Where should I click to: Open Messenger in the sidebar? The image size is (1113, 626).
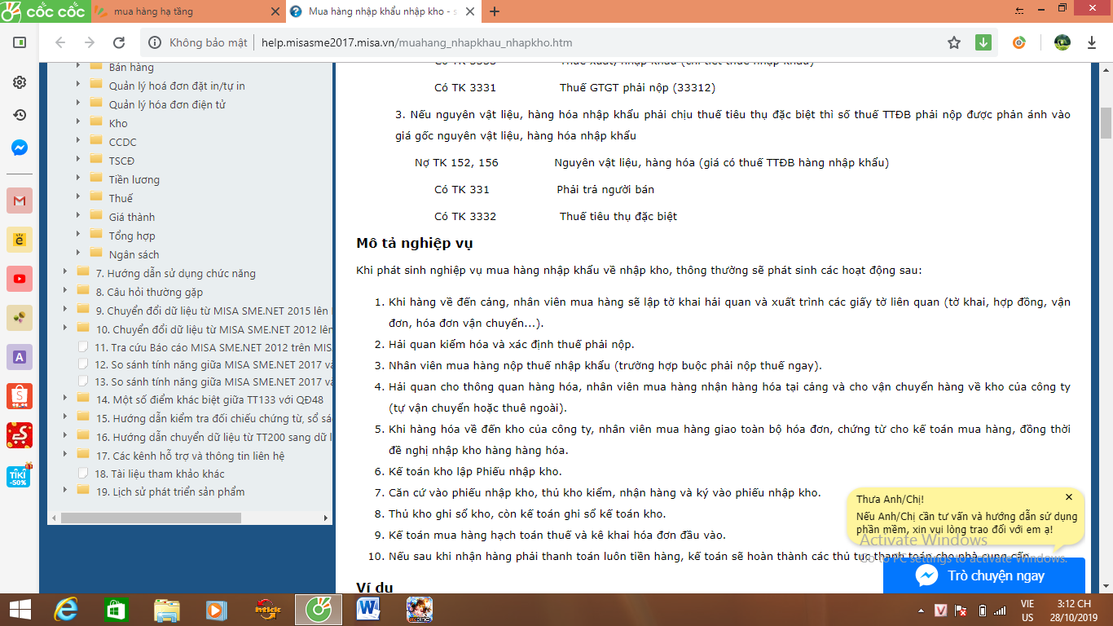point(20,148)
